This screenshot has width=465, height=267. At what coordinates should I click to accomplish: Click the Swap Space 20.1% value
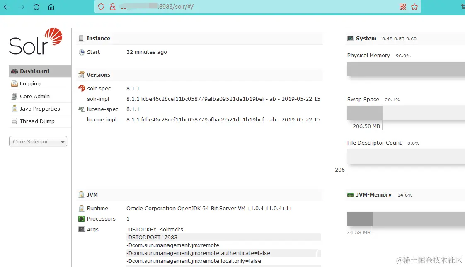point(392,100)
